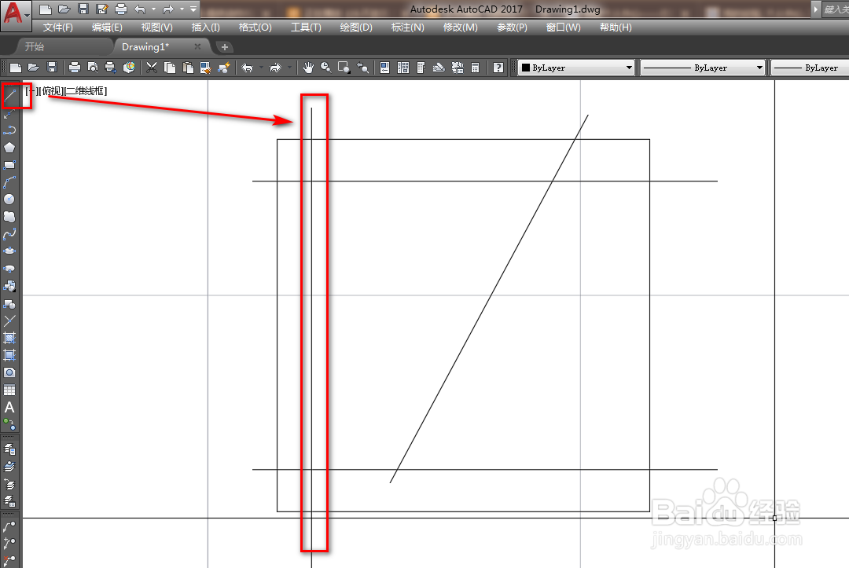Click the Copy clipboard icon

click(x=170, y=68)
